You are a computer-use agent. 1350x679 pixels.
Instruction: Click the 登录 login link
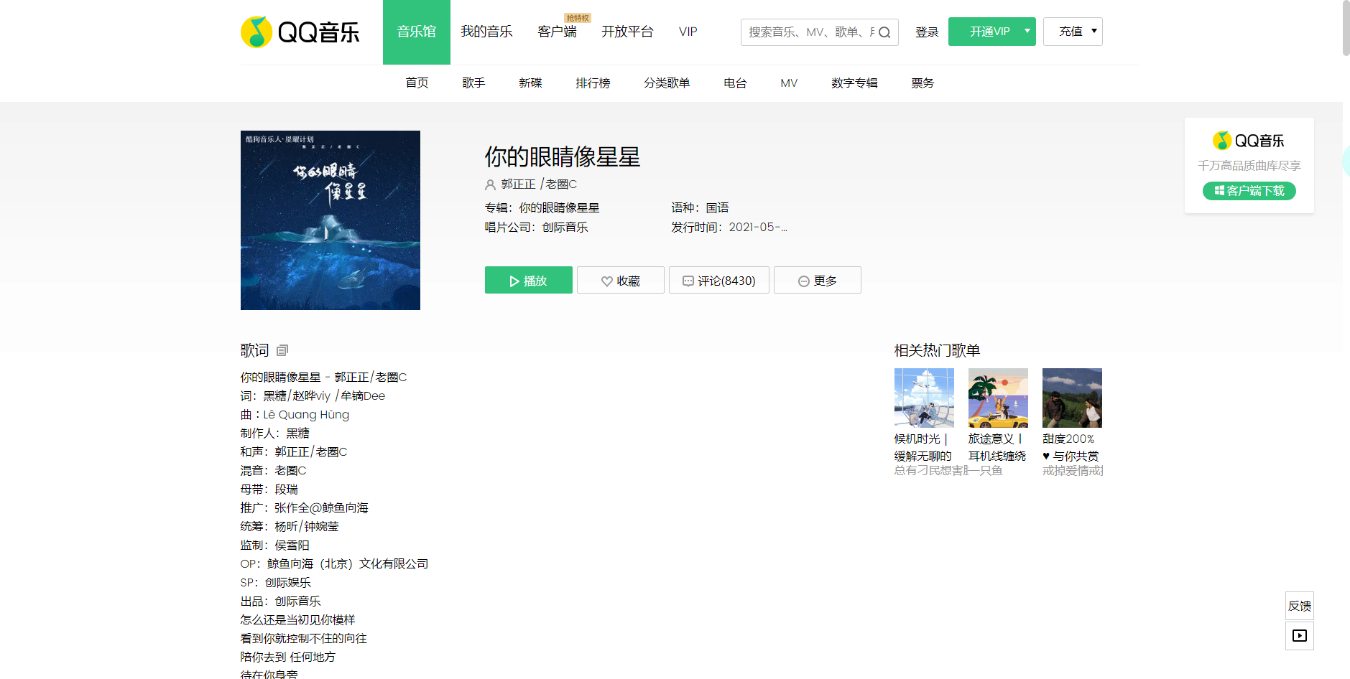point(927,32)
